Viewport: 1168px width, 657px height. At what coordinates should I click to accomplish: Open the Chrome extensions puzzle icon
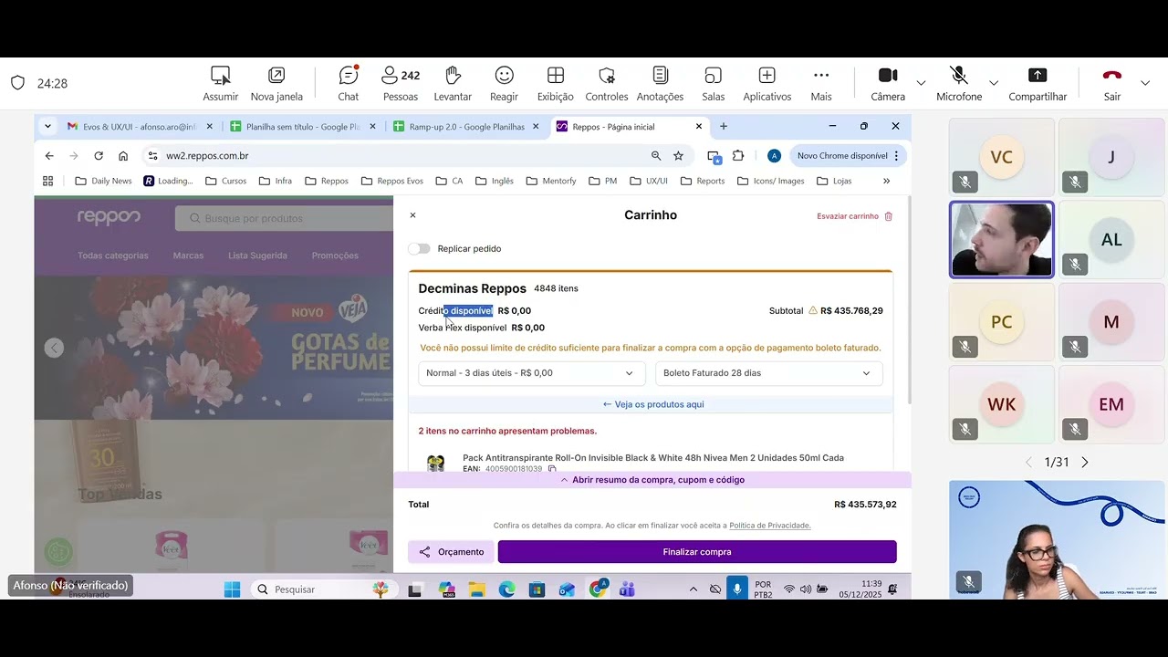(x=738, y=156)
